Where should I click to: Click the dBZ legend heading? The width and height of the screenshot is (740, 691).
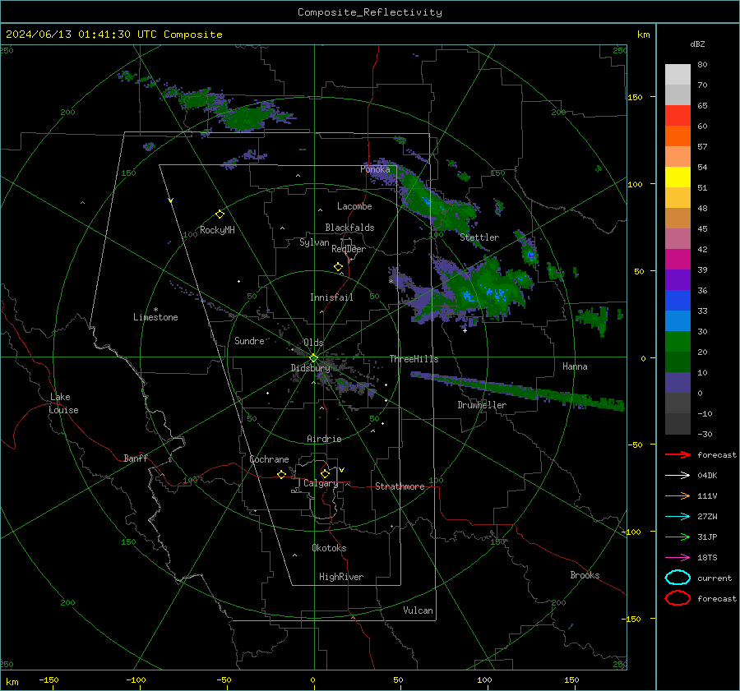[x=697, y=44]
